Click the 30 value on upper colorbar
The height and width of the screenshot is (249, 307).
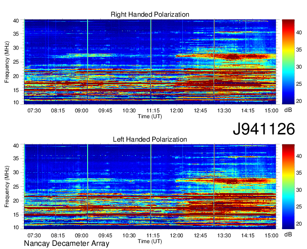point(299,67)
